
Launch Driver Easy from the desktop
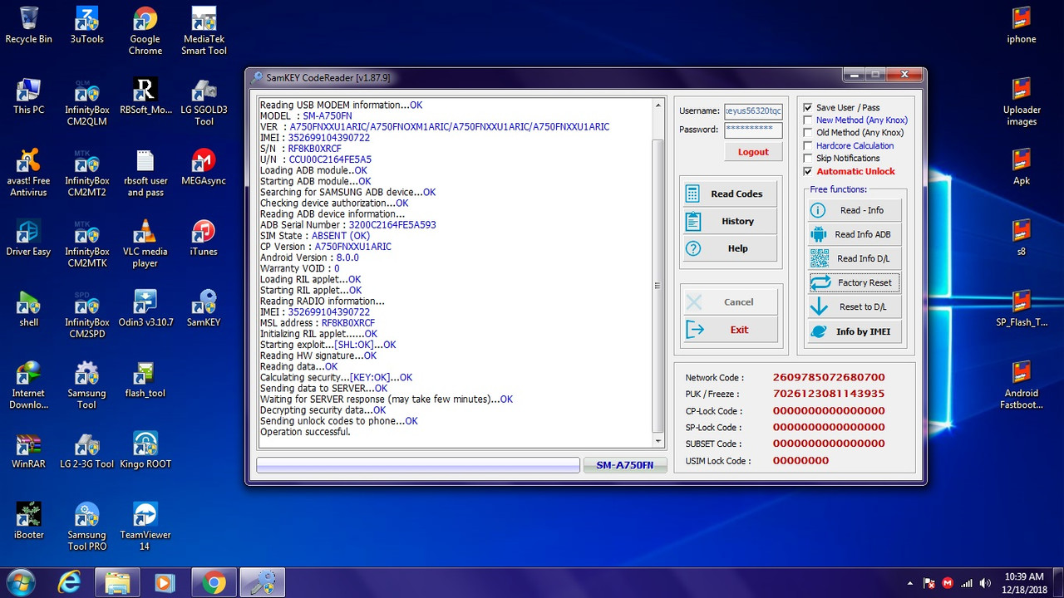click(x=28, y=237)
